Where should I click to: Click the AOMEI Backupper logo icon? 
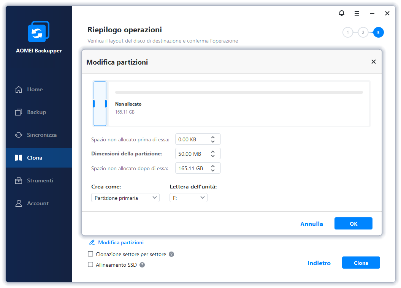click(x=39, y=32)
